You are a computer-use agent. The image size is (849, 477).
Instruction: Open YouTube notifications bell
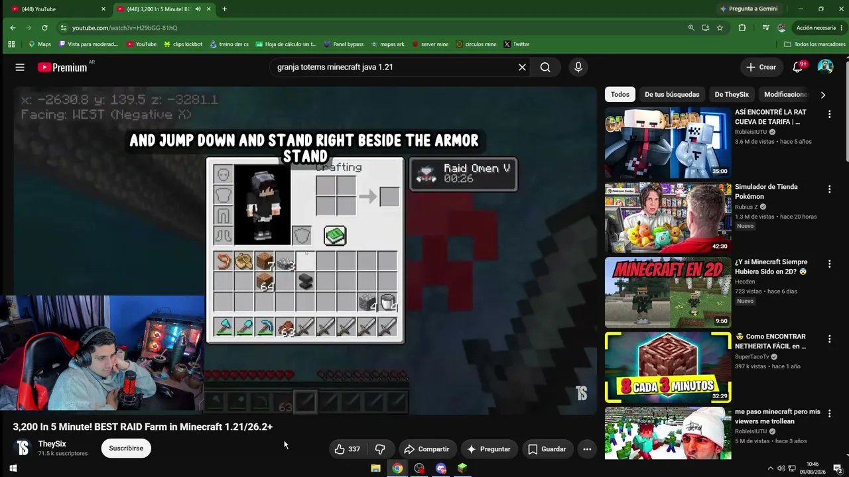point(798,67)
